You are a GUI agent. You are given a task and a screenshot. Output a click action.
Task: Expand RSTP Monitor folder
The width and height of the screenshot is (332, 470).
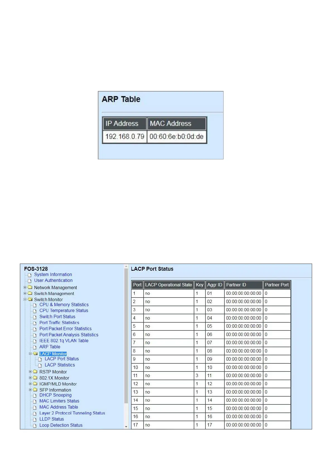click(x=30, y=371)
